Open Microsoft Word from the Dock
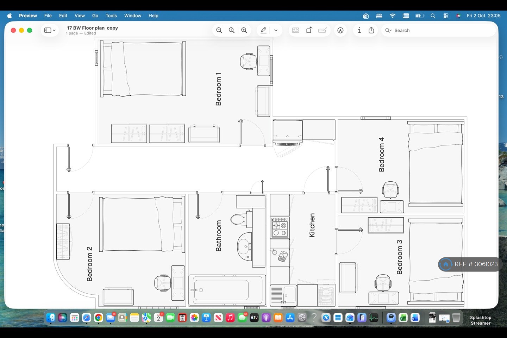 tap(415, 318)
